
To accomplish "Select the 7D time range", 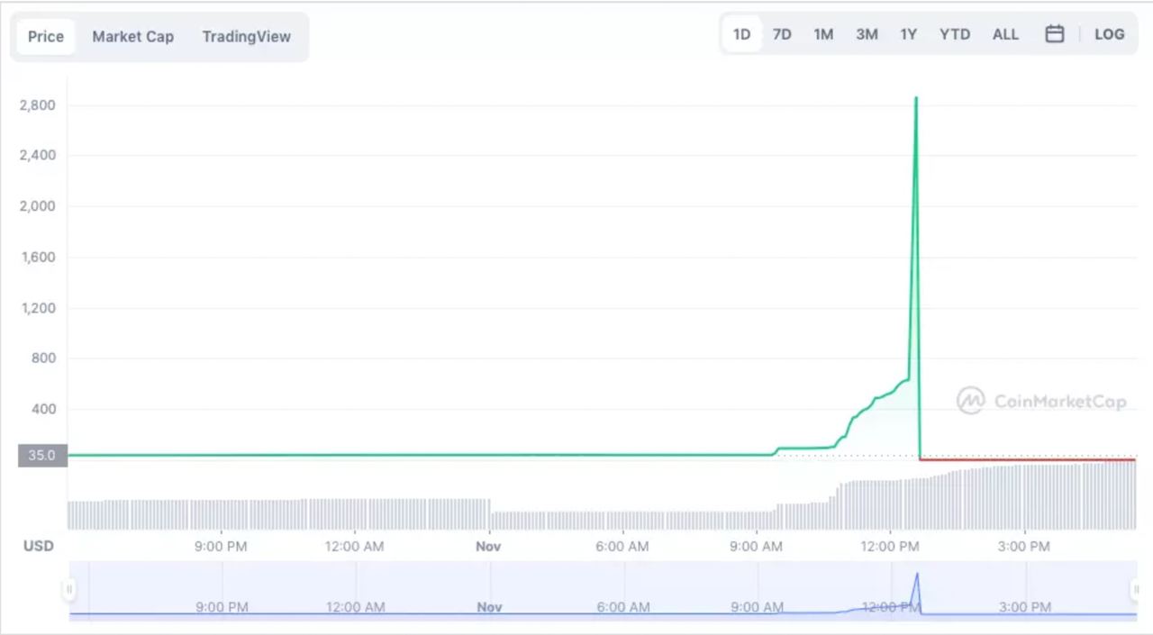I will [x=782, y=34].
